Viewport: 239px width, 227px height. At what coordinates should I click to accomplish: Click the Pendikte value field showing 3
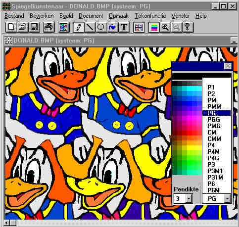coord(180,198)
